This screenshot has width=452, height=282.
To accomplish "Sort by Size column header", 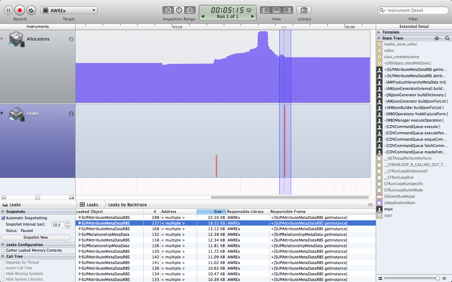I will coord(212,211).
